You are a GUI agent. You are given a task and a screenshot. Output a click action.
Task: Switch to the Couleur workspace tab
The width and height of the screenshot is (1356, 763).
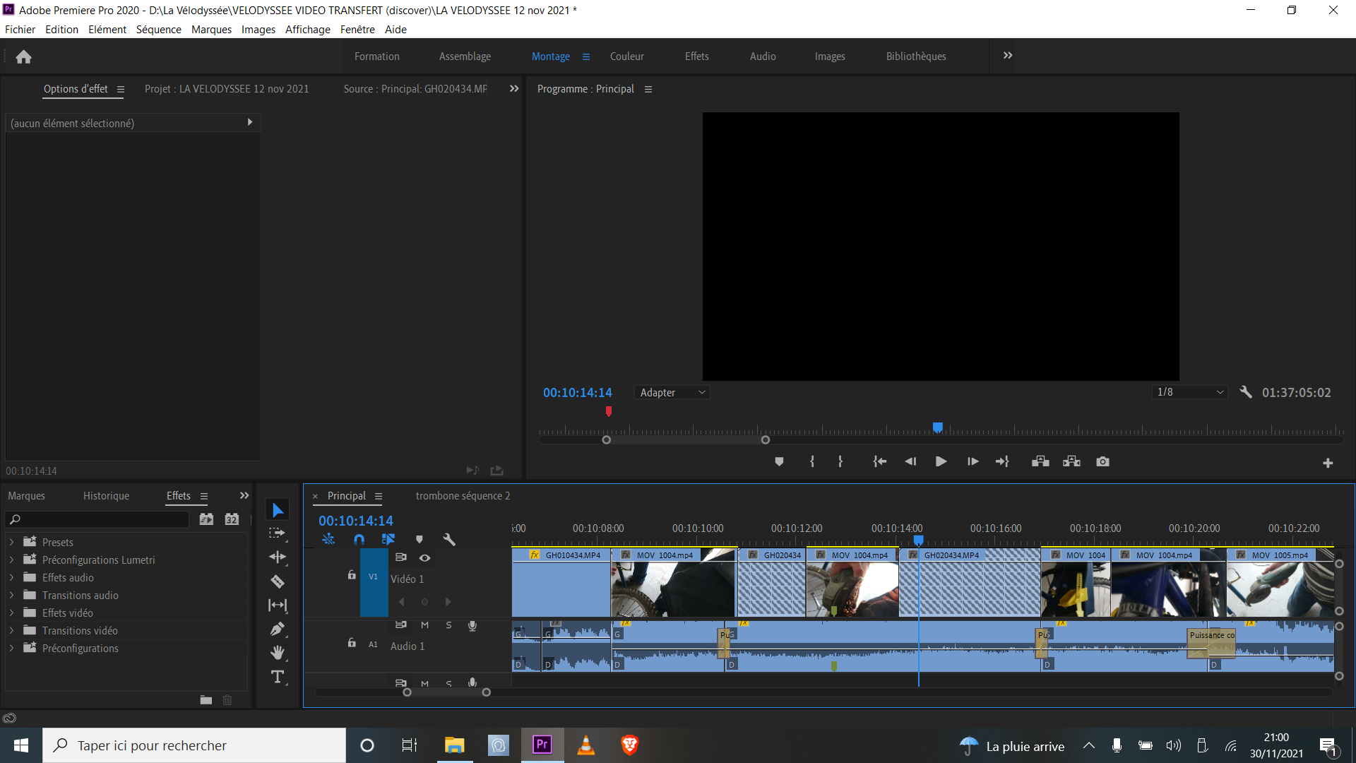click(x=626, y=57)
